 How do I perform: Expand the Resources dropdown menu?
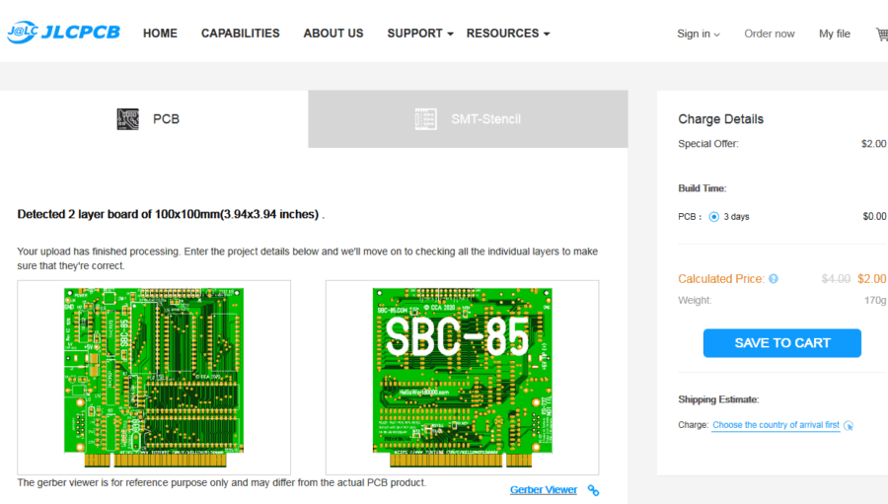(508, 34)
